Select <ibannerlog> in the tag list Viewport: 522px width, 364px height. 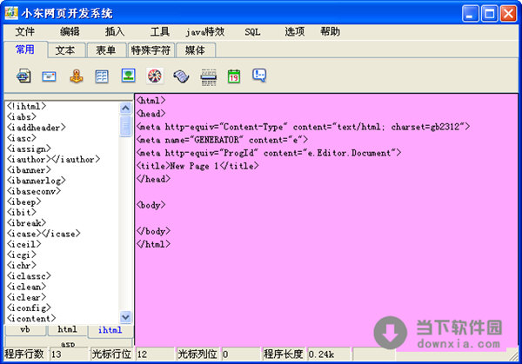click(37, 181)
